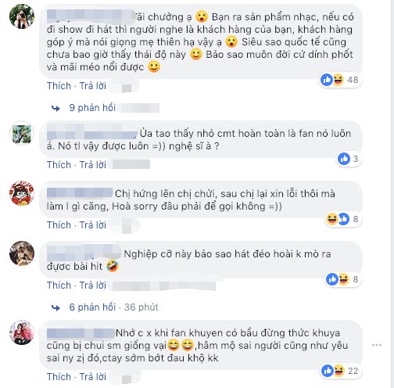View the reactions on the 'Chị hứng lên' comment

[x=343, y=219]
